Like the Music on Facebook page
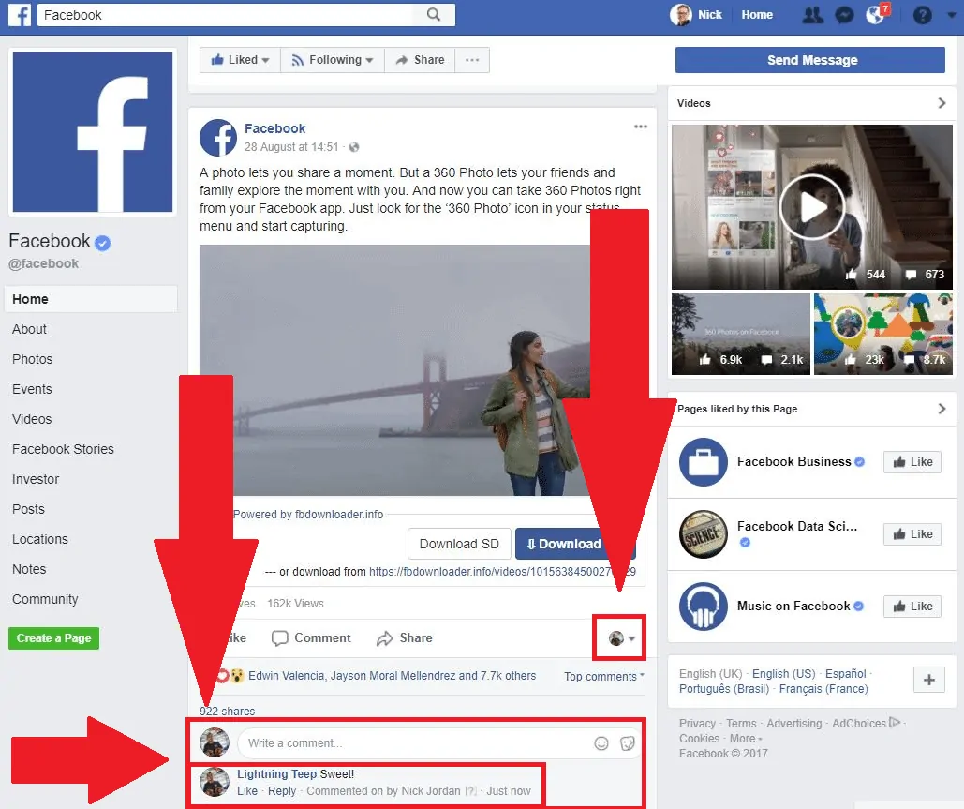Image resolution: width=964 pixels, height=809 pixels. (911, 606)
